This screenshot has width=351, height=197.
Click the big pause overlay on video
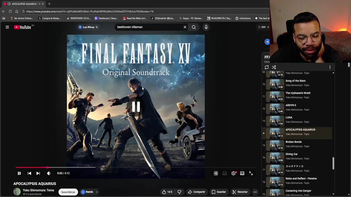coord(136,107)
